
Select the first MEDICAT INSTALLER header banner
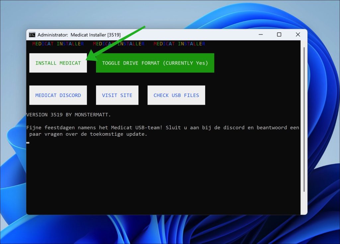click(58, 43)
